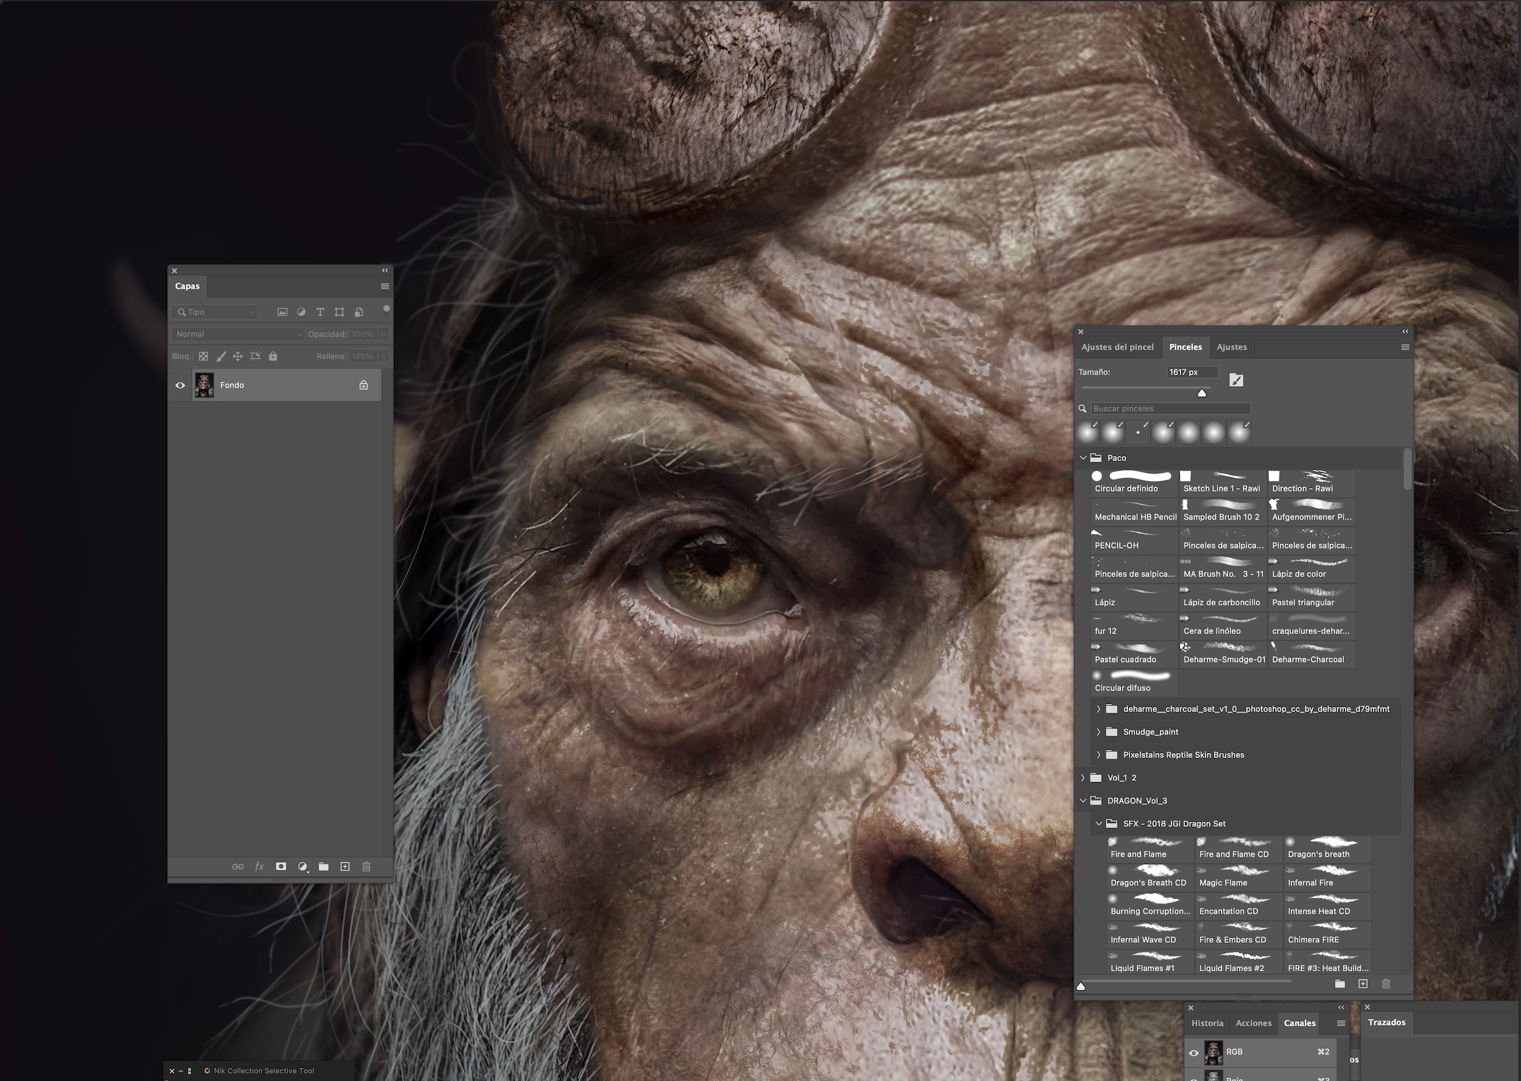Toggle the layer filter on/off switch
Viewport: 1521px width, 1081px height.
tap(386, 310)
